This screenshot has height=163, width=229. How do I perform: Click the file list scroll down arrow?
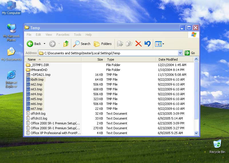click(x=196, y=133)
